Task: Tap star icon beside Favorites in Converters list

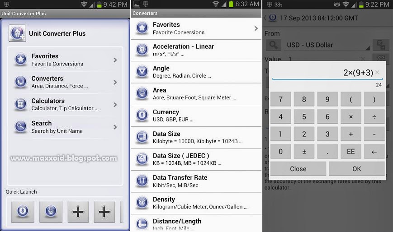Action: (142, 28)
